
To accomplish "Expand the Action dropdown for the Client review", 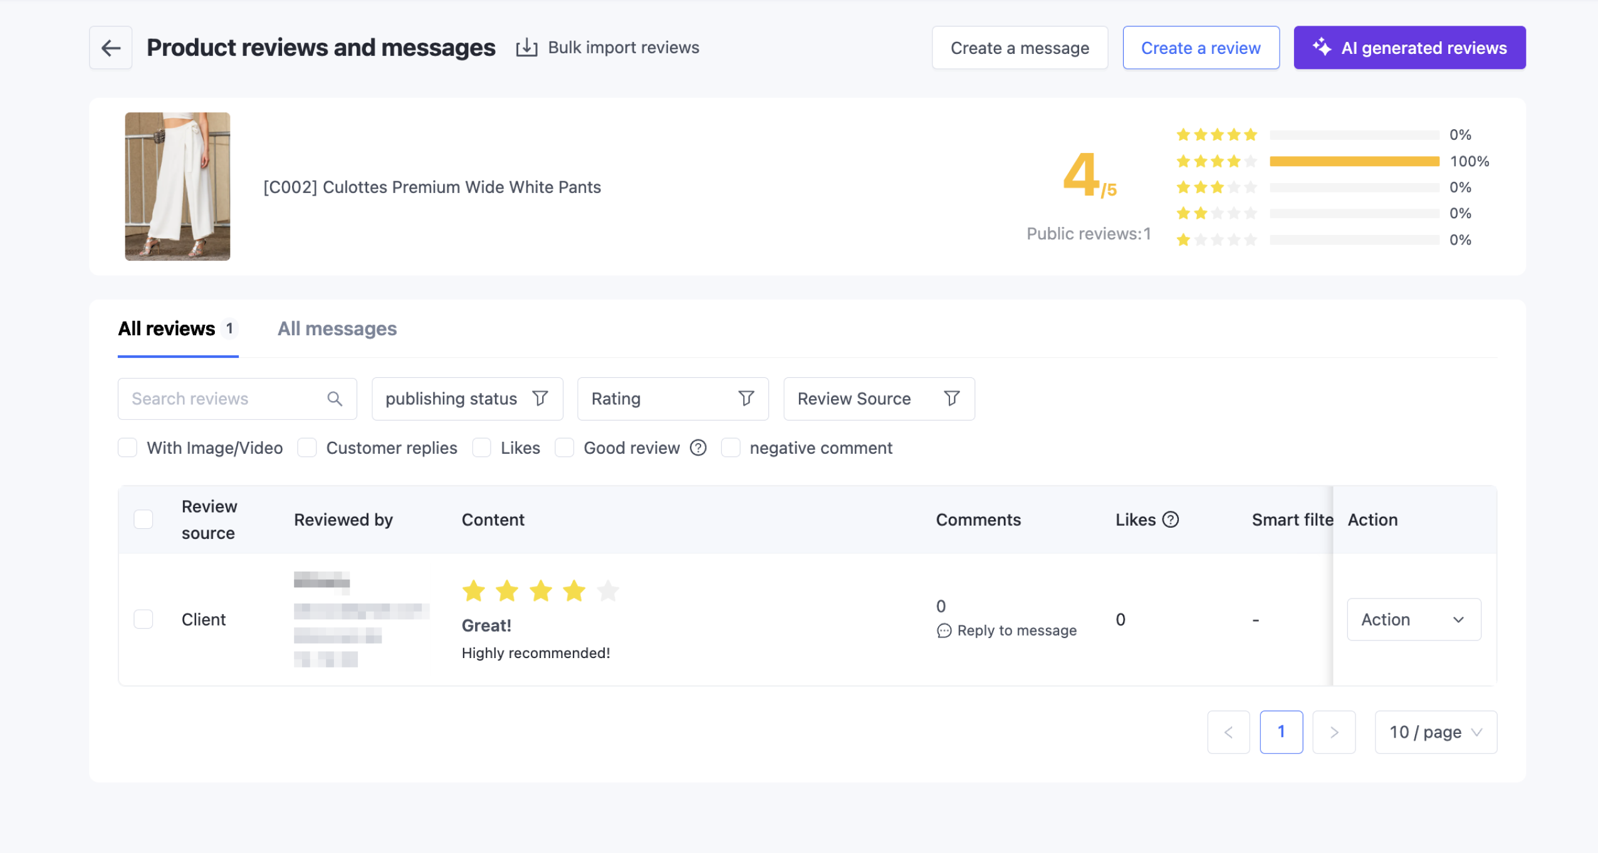I will 1413,619.
